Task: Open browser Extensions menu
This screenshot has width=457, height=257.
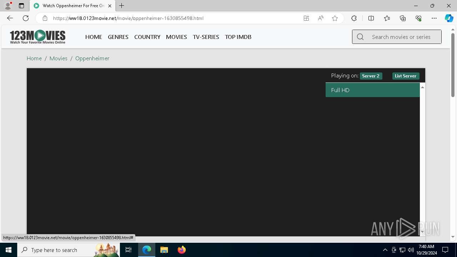Action: [x=354, y=18]
